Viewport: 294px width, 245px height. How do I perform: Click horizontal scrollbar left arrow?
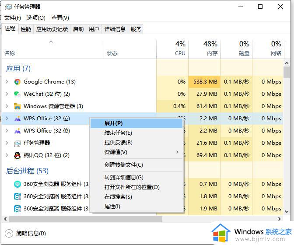point(5,219)
